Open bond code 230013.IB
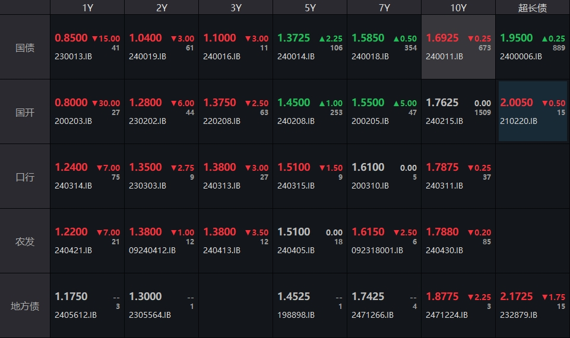Screen dimensions: 570x338 click(73, 57)
